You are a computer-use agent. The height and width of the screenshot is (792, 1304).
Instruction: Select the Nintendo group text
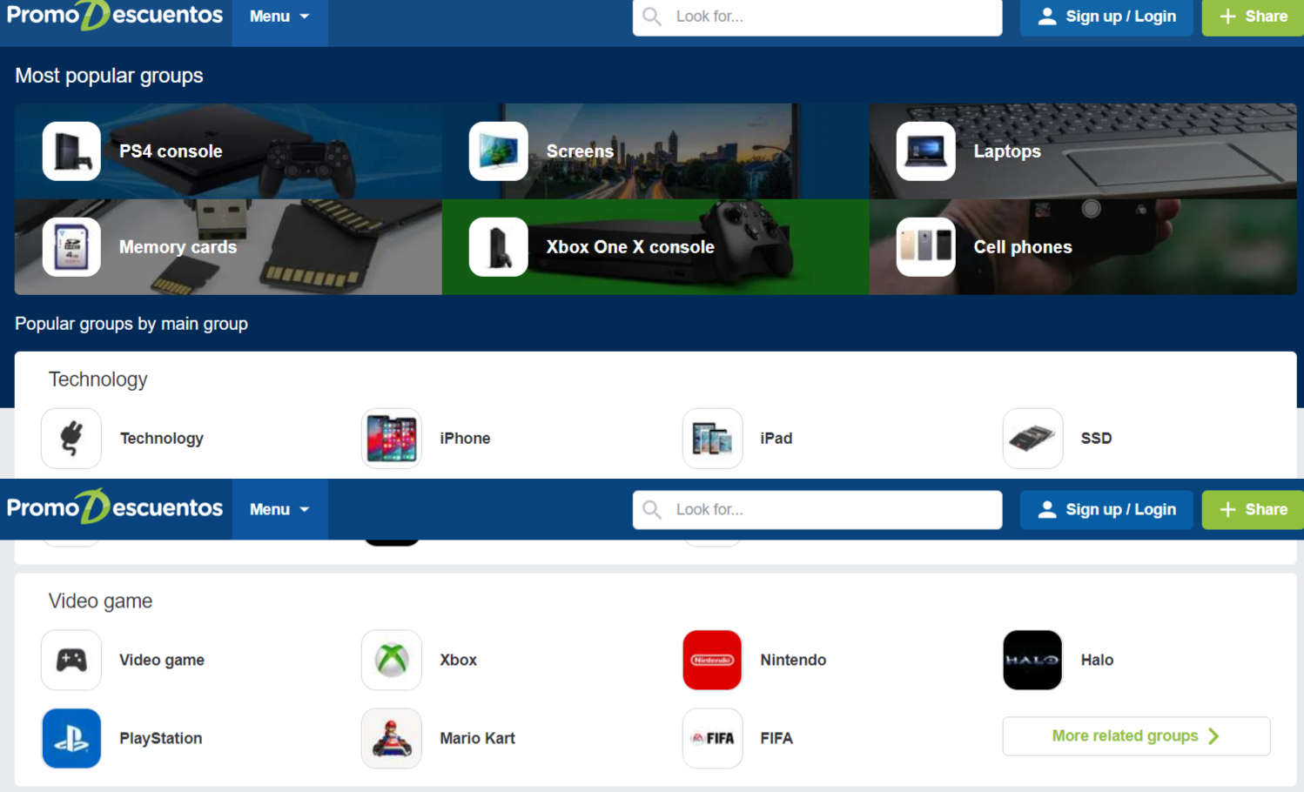pos(793,660)
